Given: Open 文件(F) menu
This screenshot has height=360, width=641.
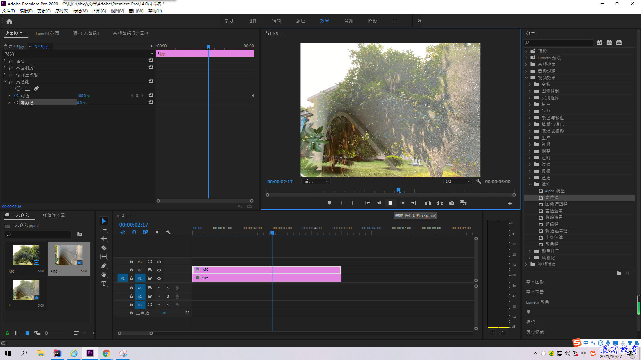Looking at the screenshot, I should (x=9, y=11).
